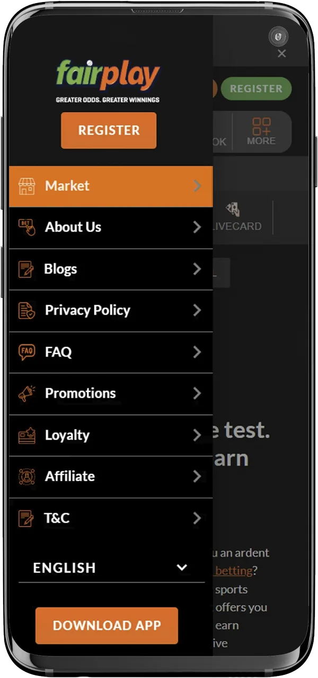The height and width of the screenshot is (678, 318).
Task: Select the Blogs menu item
Action: tap(60, 269)
